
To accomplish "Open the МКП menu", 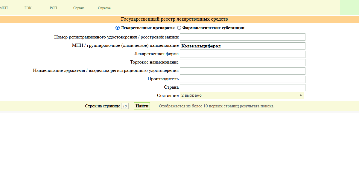I will (x=4, y=8).
